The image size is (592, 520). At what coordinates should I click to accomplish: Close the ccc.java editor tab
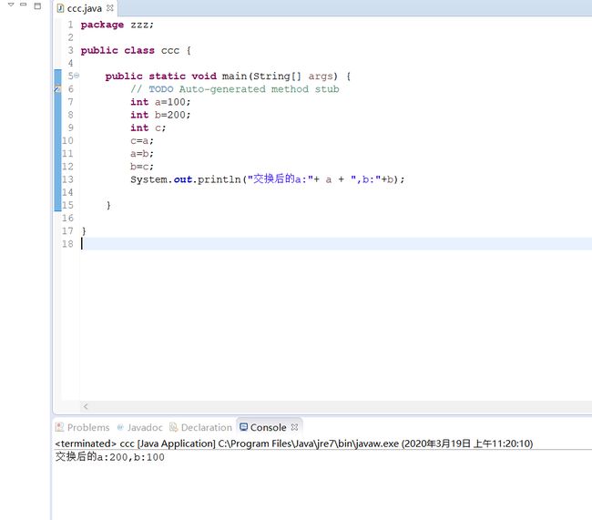(110, 7)
